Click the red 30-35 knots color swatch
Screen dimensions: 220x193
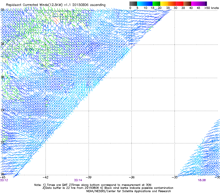180,4
